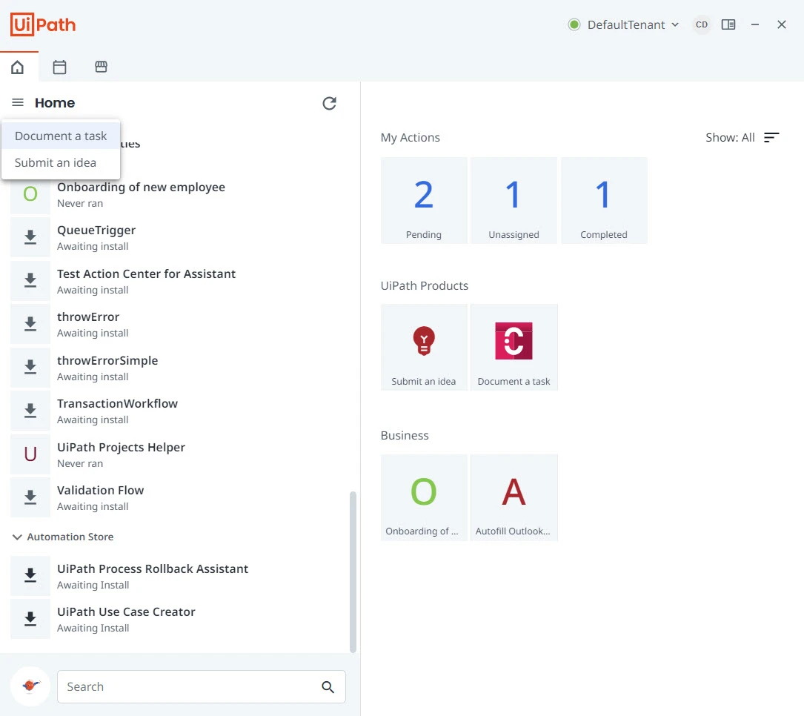Image resolution: width=804 pixels, height=716 pixels.
Task: Collapse the Automation Store section
Action: tap(17, 537)
